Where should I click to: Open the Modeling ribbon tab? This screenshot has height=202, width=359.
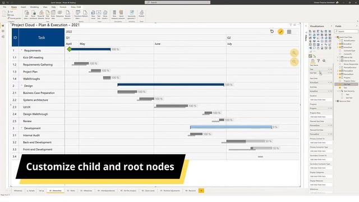[34, 7]
